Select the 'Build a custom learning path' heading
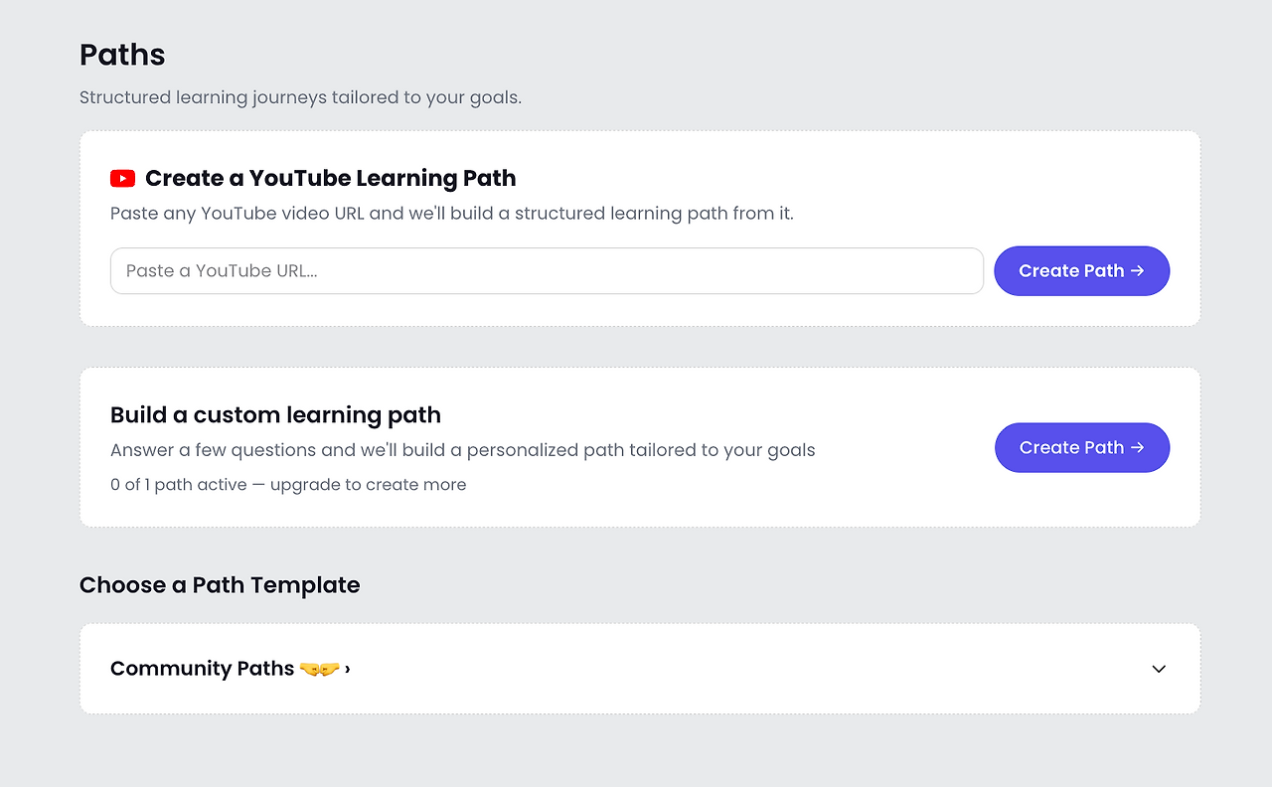This screenshot has height=787, width=1272. (275, 415)
